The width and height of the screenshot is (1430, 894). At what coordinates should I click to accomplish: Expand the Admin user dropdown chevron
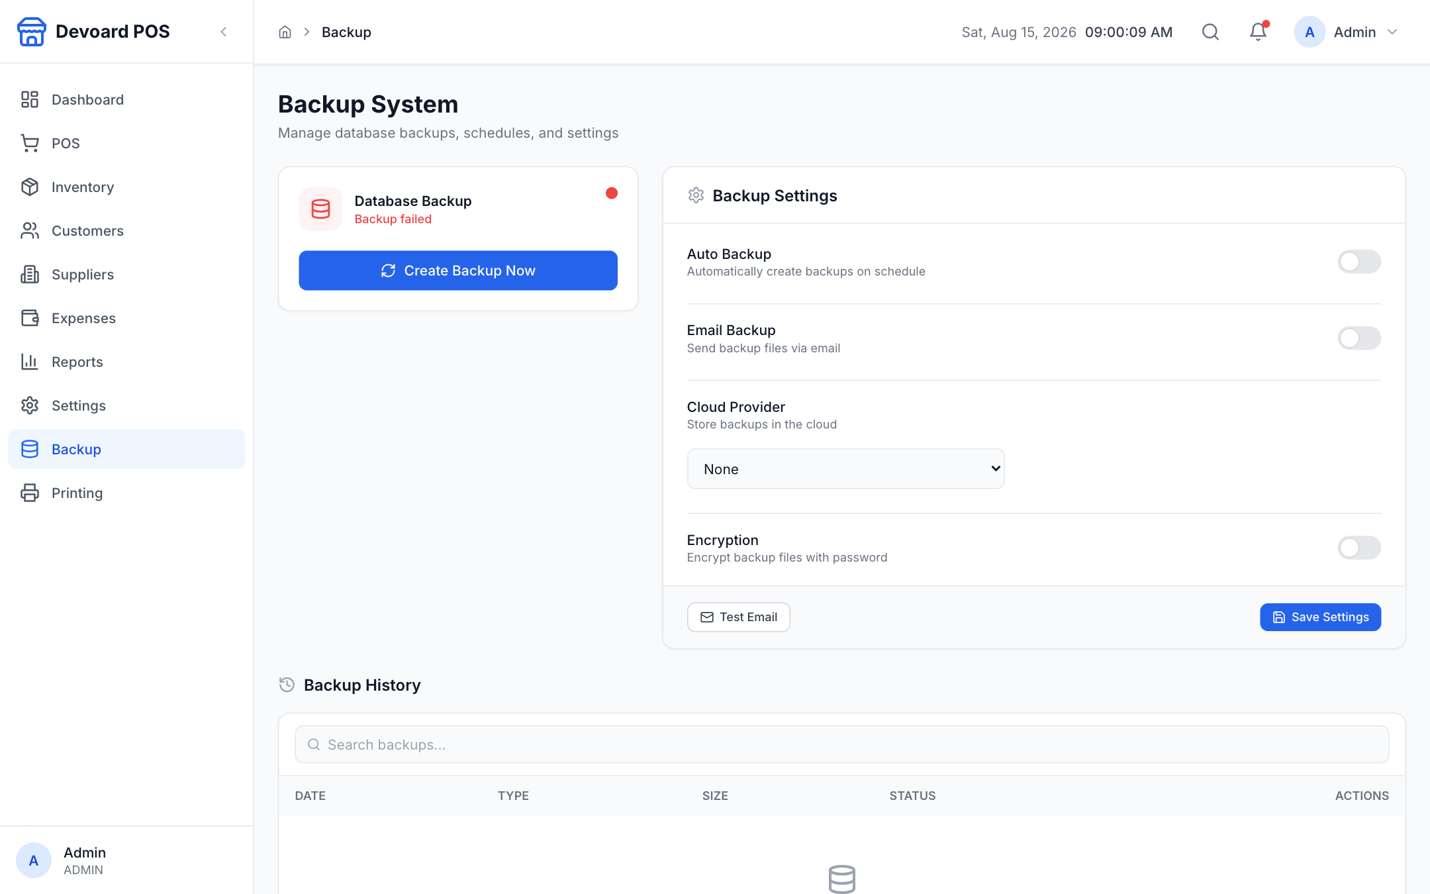click(x=1392, y=32)
